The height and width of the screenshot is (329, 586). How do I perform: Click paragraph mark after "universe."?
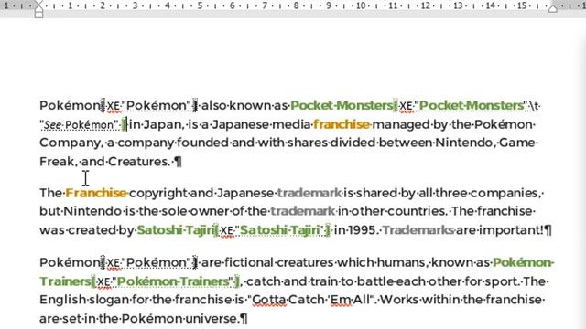click(244, 319)
